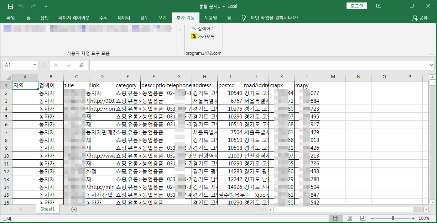Open Customize Quick Access Toolbar dropdown
Viewport: 437px width, 223px height.
(x=46, y=6)
